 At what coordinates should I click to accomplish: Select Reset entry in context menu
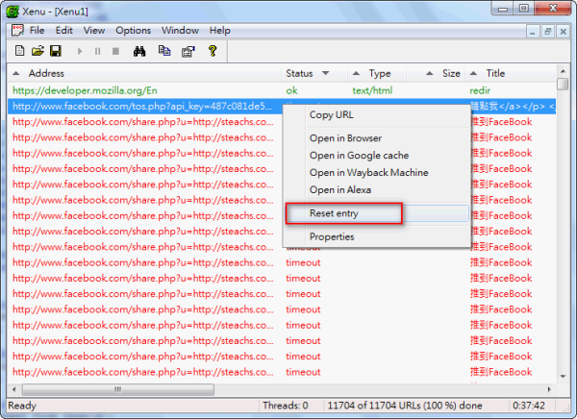tap(376, 213)
